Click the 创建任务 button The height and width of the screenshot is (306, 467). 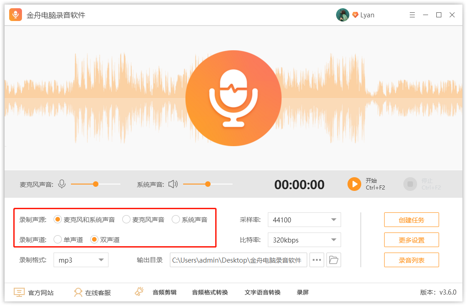pos(411,219)
